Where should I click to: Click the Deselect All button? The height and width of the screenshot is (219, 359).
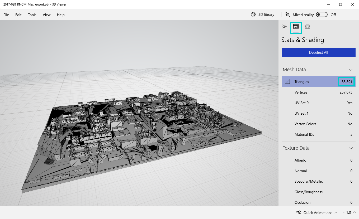tap(318, 52)
